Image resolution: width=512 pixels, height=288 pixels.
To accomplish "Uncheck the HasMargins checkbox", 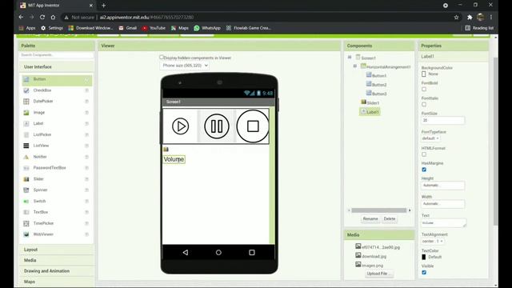I will point(424,170).
